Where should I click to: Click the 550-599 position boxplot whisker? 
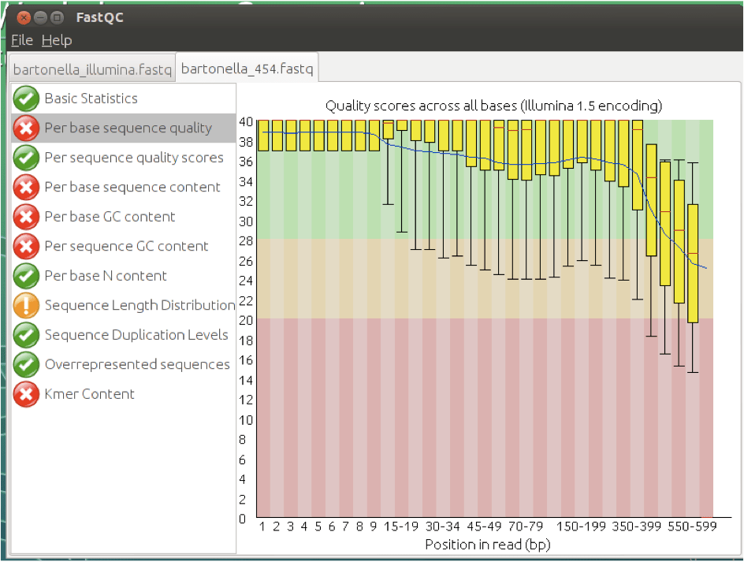[693, 348]
